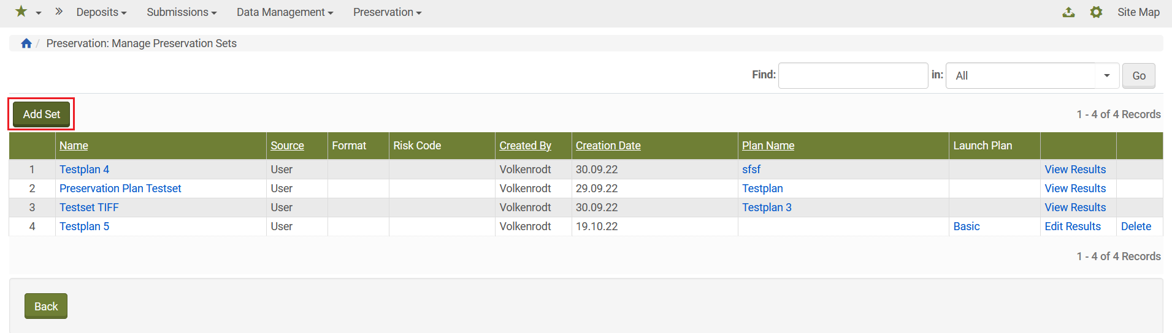The image size is (1172, 333).
Task: Open the Site Map link
Action: (x=1138, y=12)
